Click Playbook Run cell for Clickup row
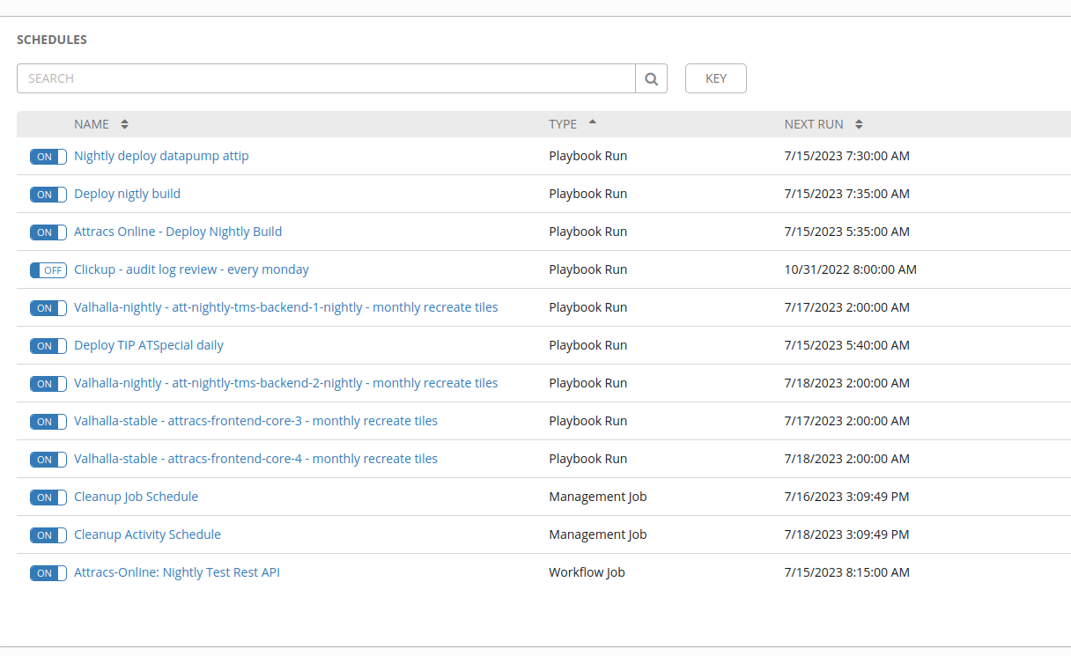 588,269
